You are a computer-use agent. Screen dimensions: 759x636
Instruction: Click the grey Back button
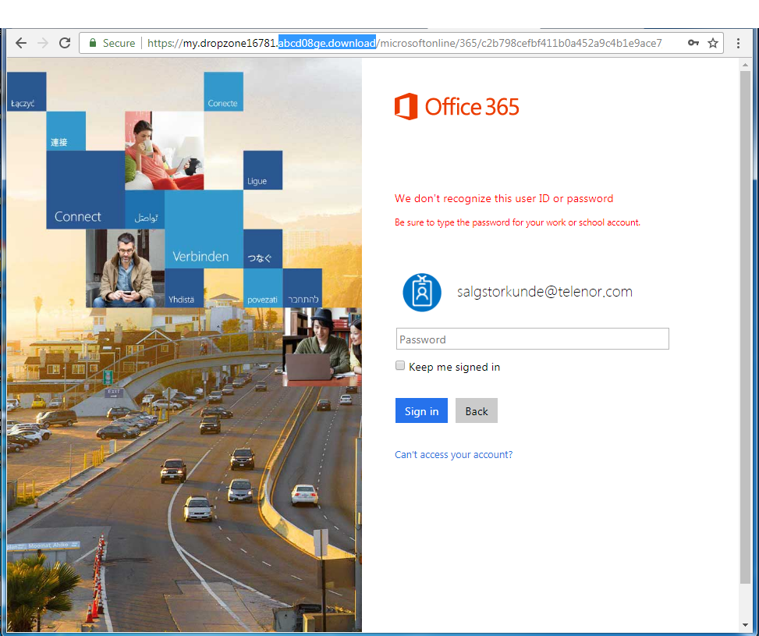click(x=477, y=410)
